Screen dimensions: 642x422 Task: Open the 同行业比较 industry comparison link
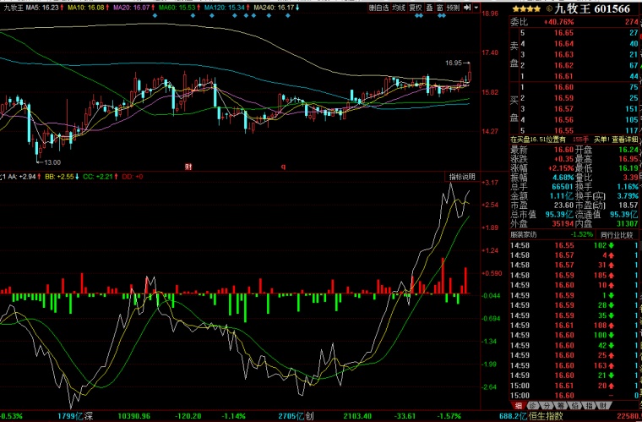click(616, 235)
